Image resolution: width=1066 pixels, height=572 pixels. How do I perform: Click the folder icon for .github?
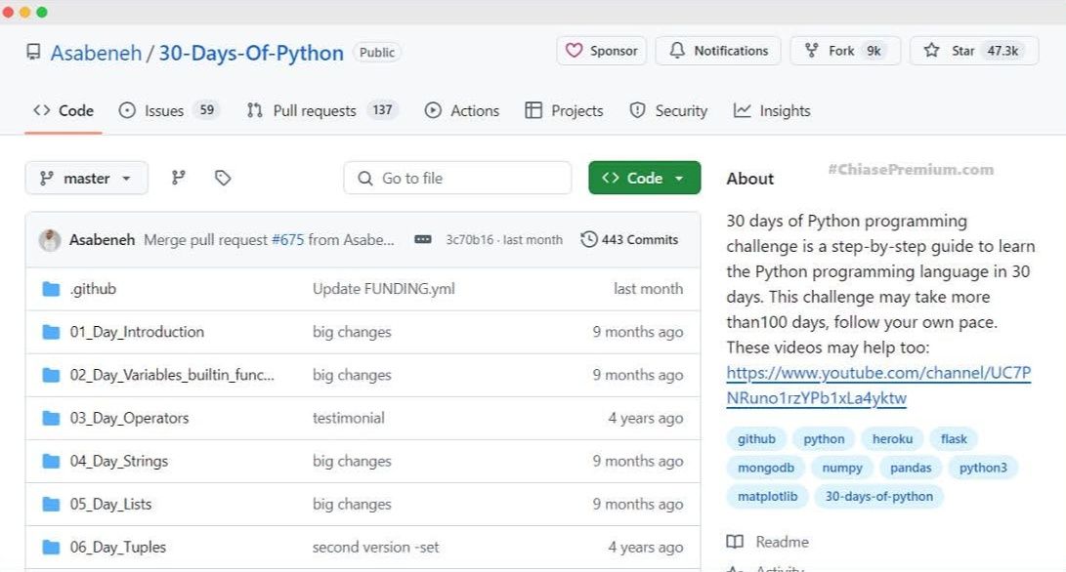[x=51, y=289]
